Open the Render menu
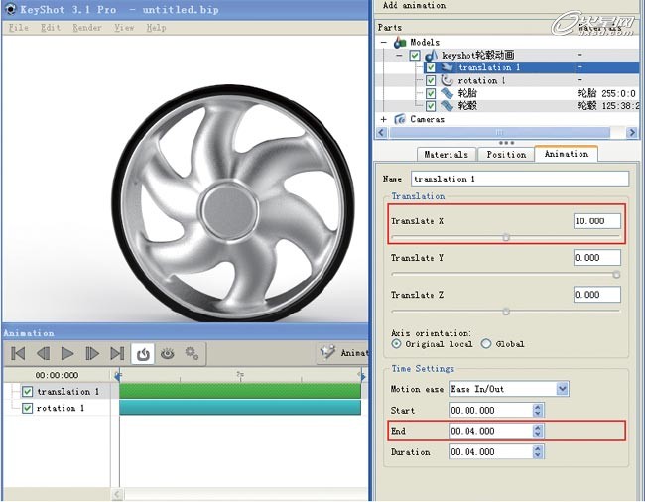 click(86, 28)
